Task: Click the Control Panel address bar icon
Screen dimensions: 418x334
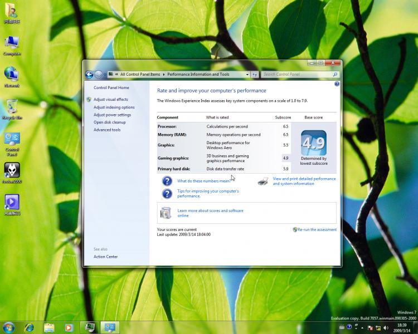Action: click(x=111, y=74)
